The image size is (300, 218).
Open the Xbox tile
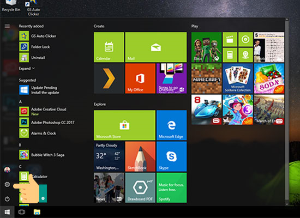pos(206,47)
